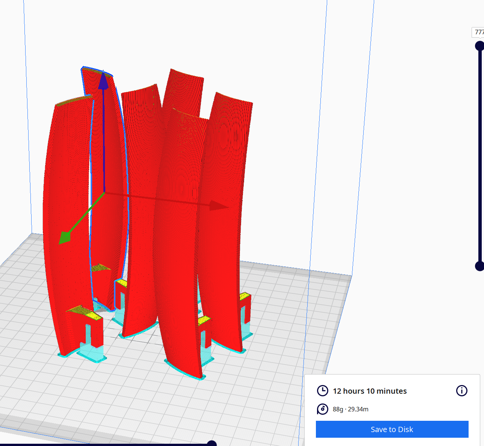Click the red X-axis move arrow
Viewport: 484px width, 446px height.
pos(219,205)
